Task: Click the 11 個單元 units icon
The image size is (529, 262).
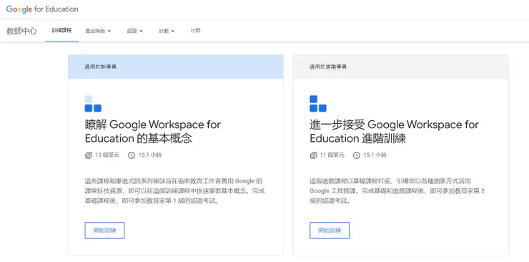Action: (313, 155)
